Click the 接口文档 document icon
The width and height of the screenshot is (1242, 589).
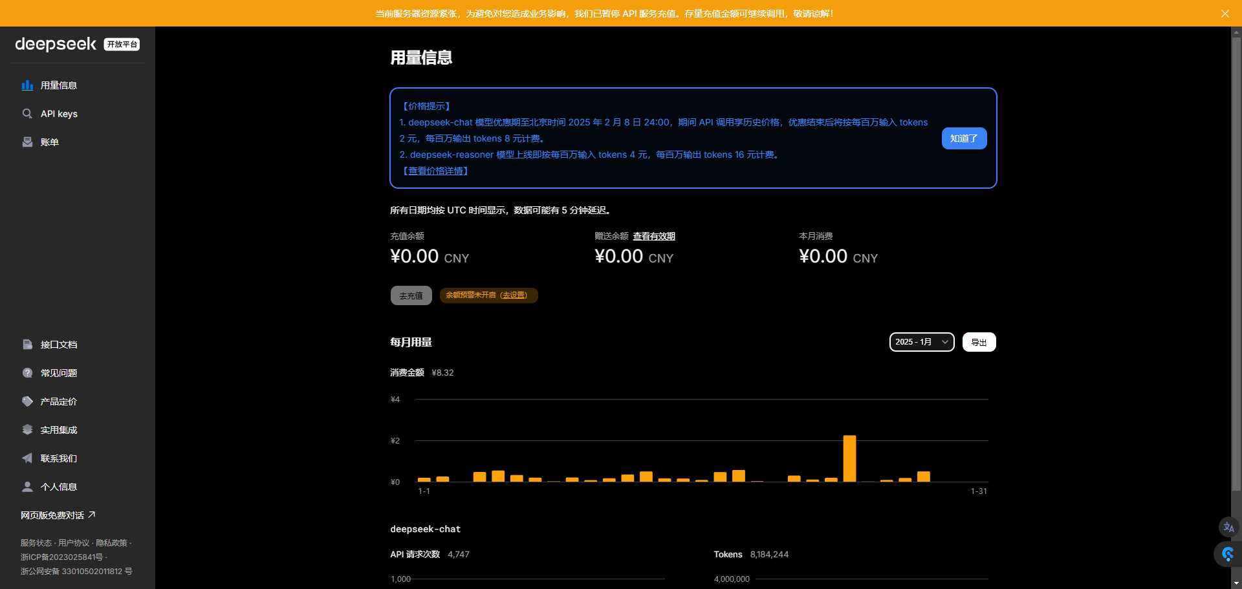[x=27, y=345]
